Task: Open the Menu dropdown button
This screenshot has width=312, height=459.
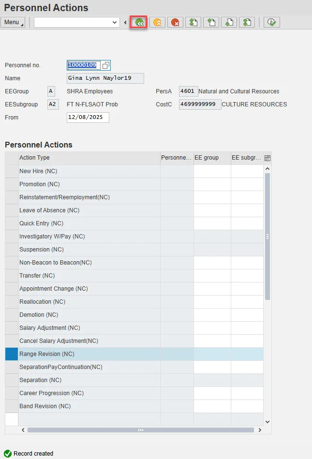Action: pos(13,22)
